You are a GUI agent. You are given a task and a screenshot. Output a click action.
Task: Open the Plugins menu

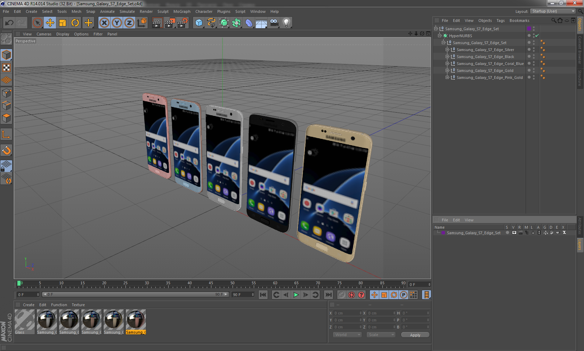point(224,11)
